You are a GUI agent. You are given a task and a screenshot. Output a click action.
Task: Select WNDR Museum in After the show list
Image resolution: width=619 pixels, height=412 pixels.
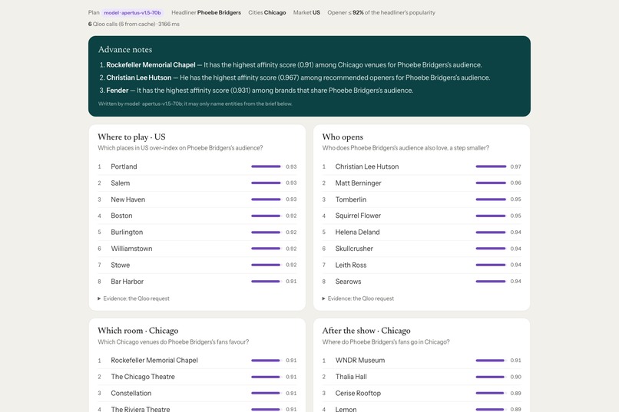422,361
